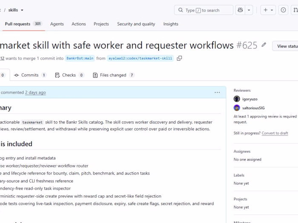
Task: Open the Labels sidebar heading
Action: coord(239,175)
